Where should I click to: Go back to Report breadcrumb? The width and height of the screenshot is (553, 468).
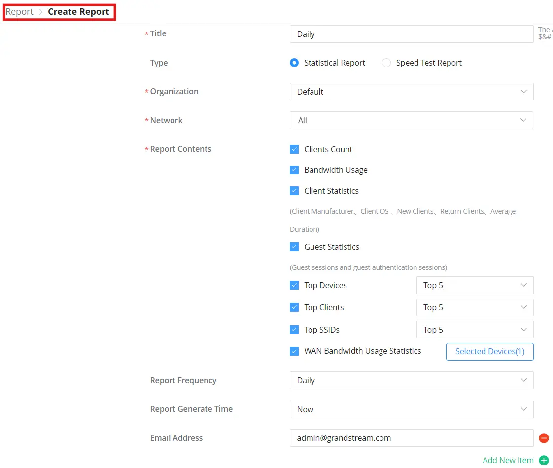pos(19,12)
